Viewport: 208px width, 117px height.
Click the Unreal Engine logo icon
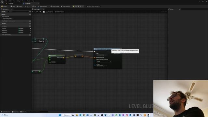tap(2, 2)
